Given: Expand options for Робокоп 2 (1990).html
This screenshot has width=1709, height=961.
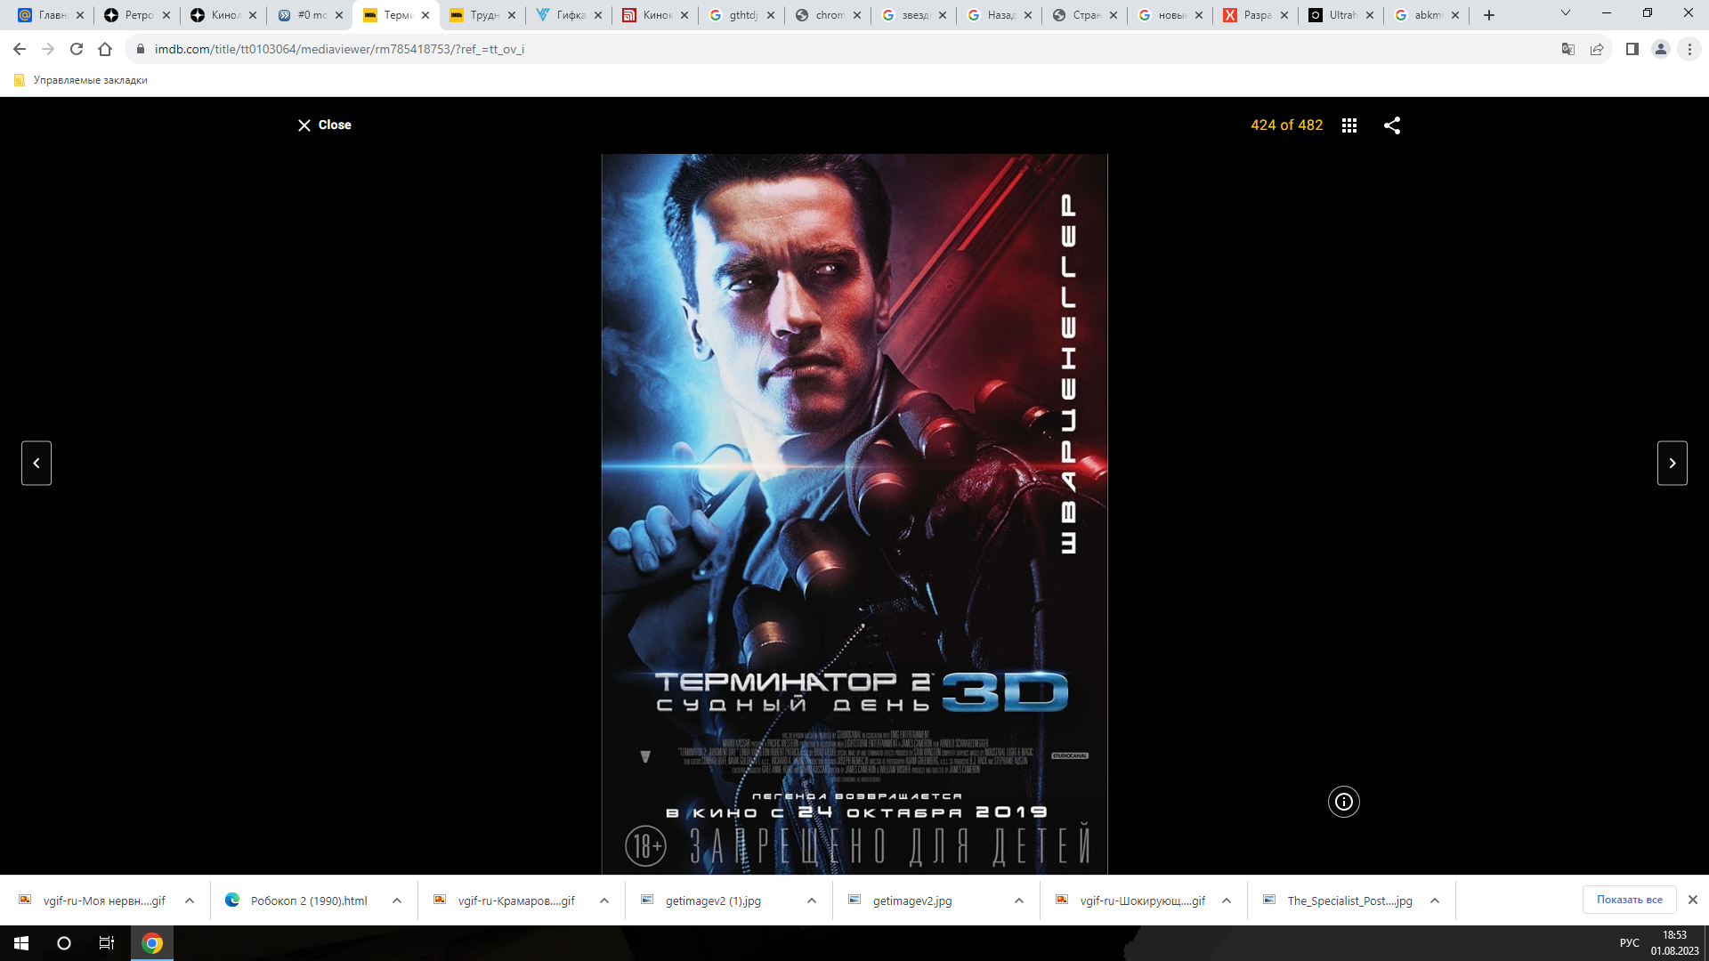Looking at the screenshot, I should 397,900.
